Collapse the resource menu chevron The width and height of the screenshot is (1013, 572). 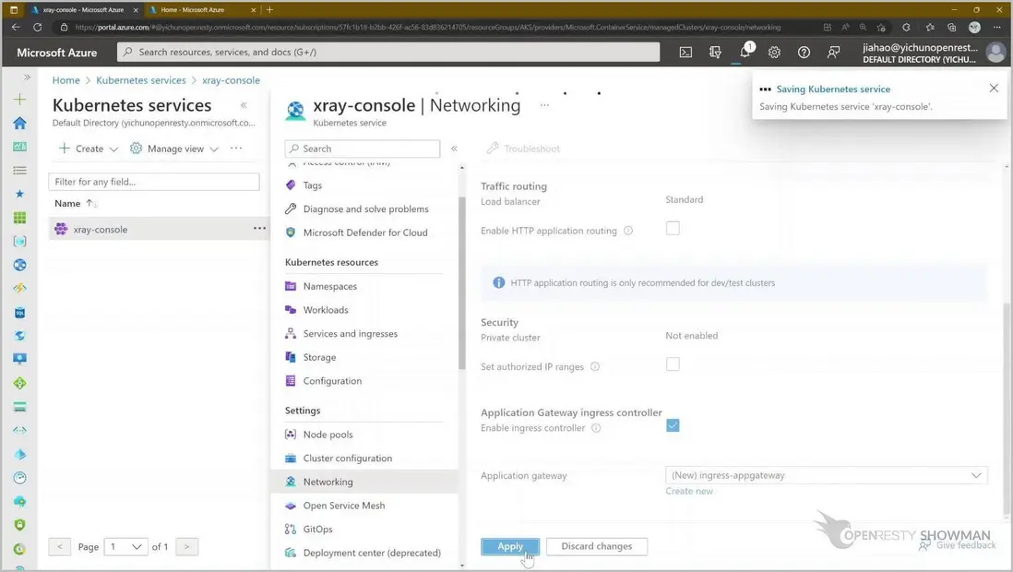pos(454,149)
